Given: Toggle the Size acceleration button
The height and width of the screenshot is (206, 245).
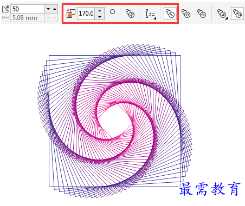Looking at the screenshot, I should click(237, 14).
